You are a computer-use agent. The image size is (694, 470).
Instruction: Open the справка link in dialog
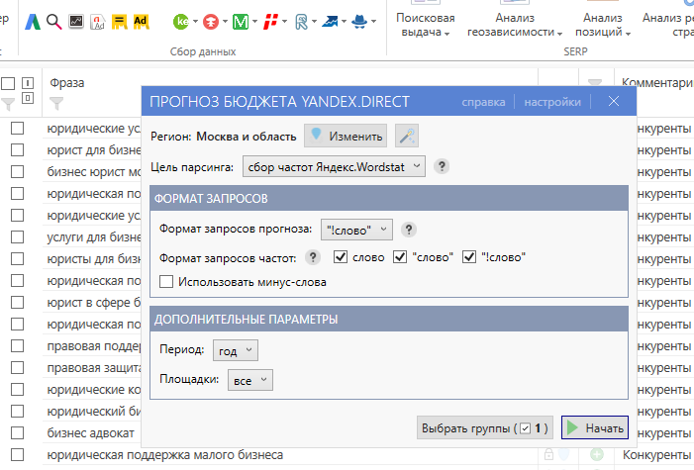click(x=483, y=102)
